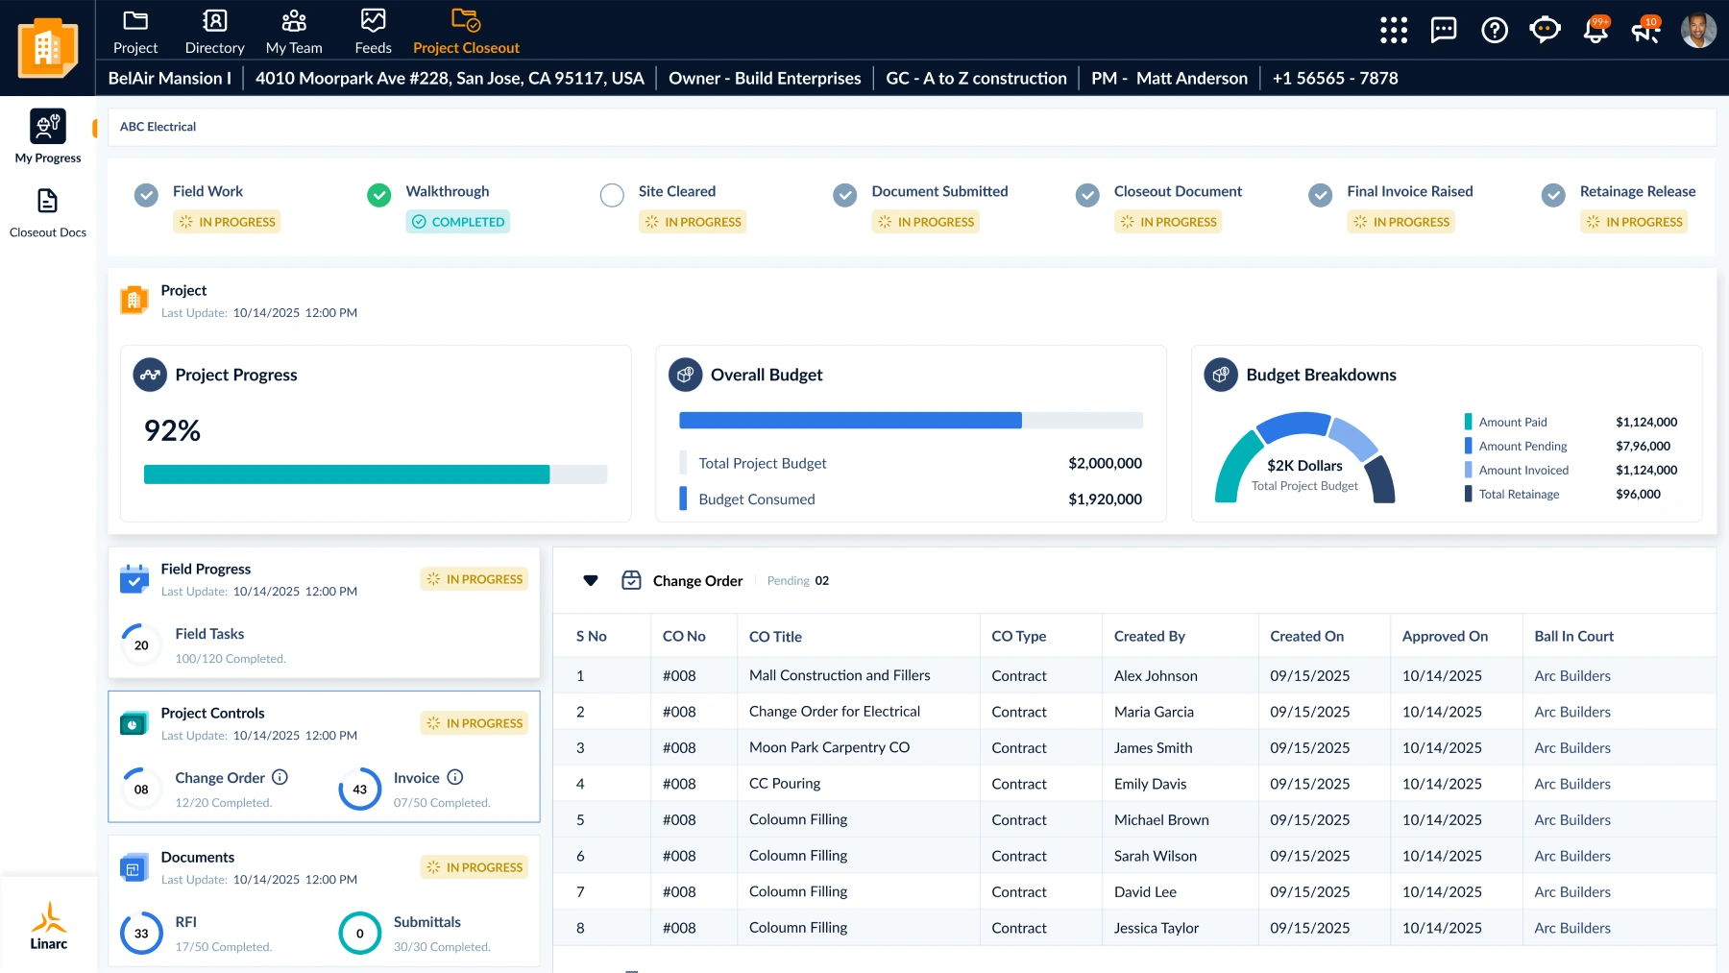This screenshot has height=973, width=1729.
Task: Click the Amount Paid teal legend swatch
Action: coord(1468,422)
